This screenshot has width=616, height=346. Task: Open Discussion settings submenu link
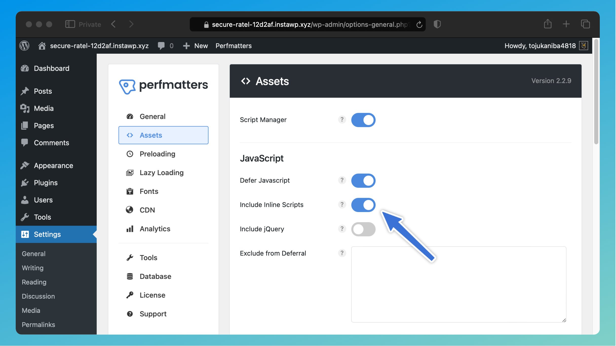38,296
